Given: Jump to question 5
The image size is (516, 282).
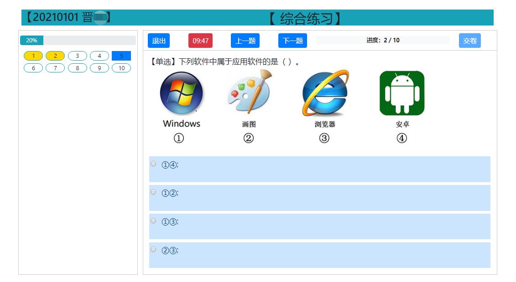Looking at the screenshot, I should pyautogui.click(x=121, y=56).
